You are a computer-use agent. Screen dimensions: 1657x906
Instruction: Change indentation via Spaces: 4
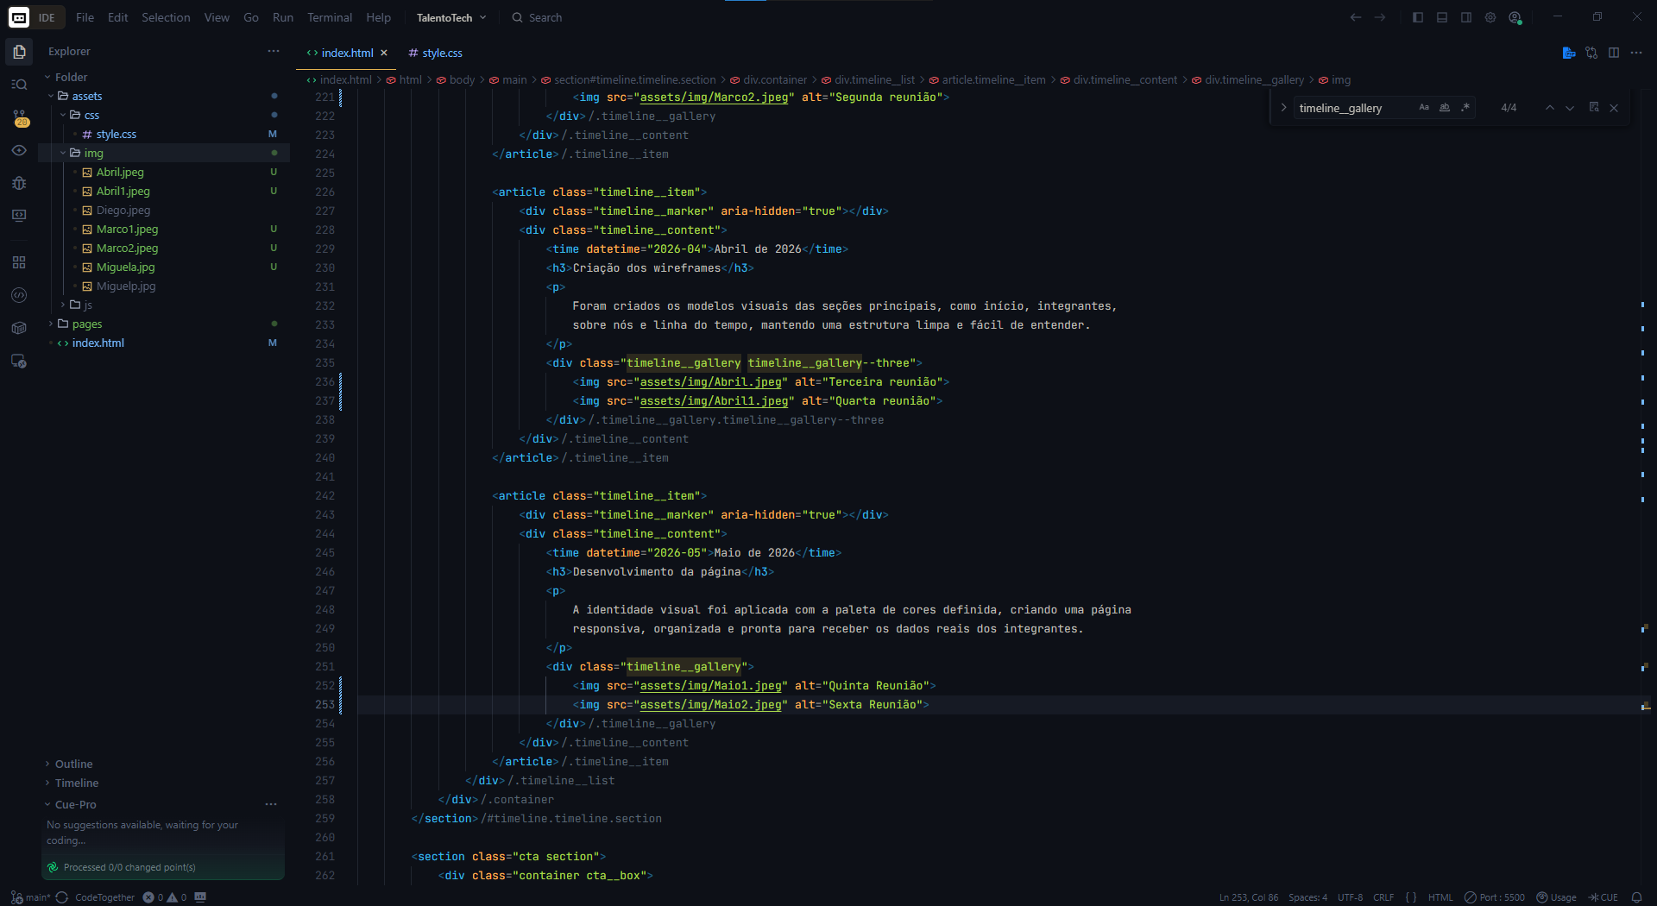pyautogui.click(x=1307, y=897)
